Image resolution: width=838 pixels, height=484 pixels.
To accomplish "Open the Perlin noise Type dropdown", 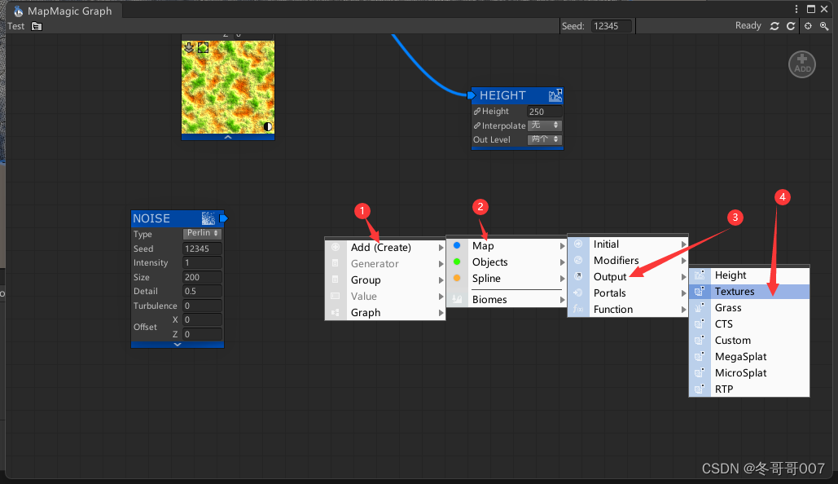I will [202, 234].
